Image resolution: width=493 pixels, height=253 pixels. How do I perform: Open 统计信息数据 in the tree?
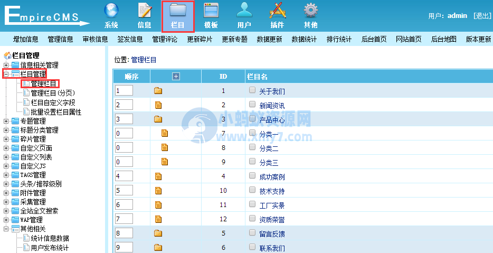(50, 238)
